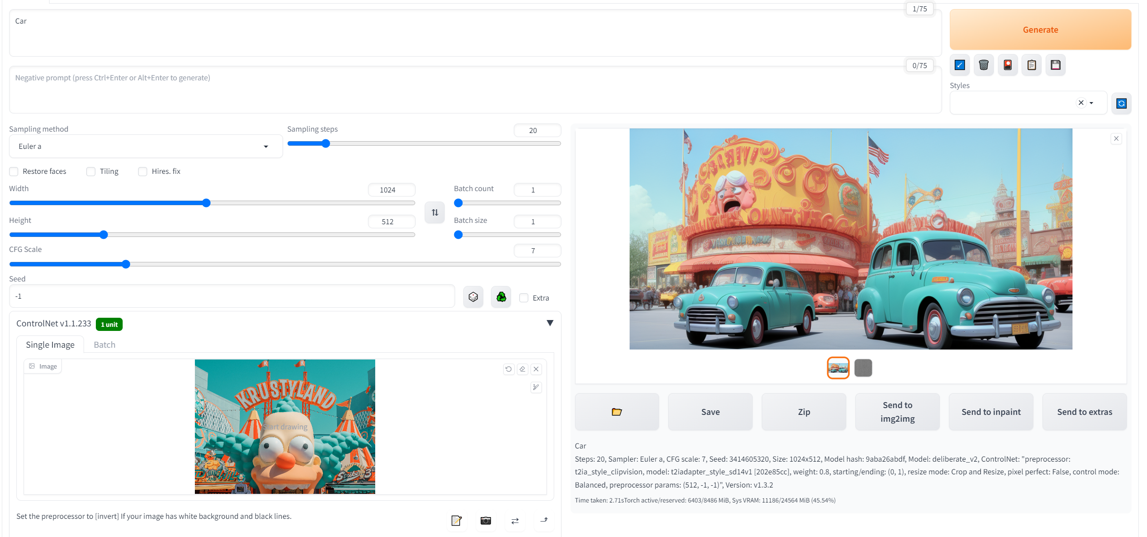Focus the prompt field containing Car
1147x537 pixels.
[475, 33]
